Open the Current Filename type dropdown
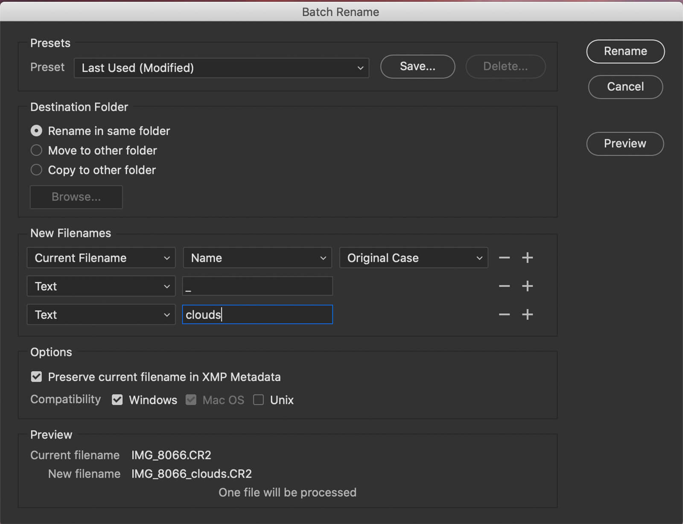683x524 pixels. 101,258
